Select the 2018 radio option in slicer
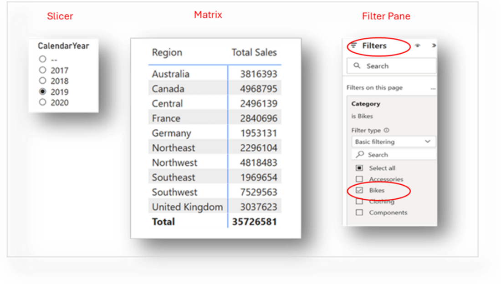 [x=43, y=81]
